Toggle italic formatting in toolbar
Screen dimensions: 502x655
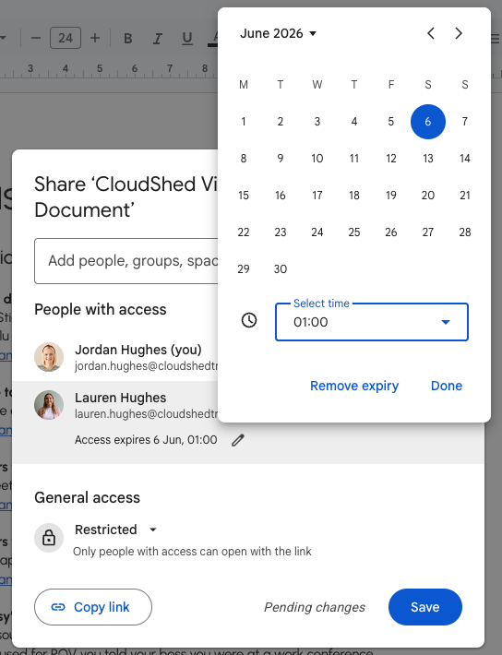[158, 38]
